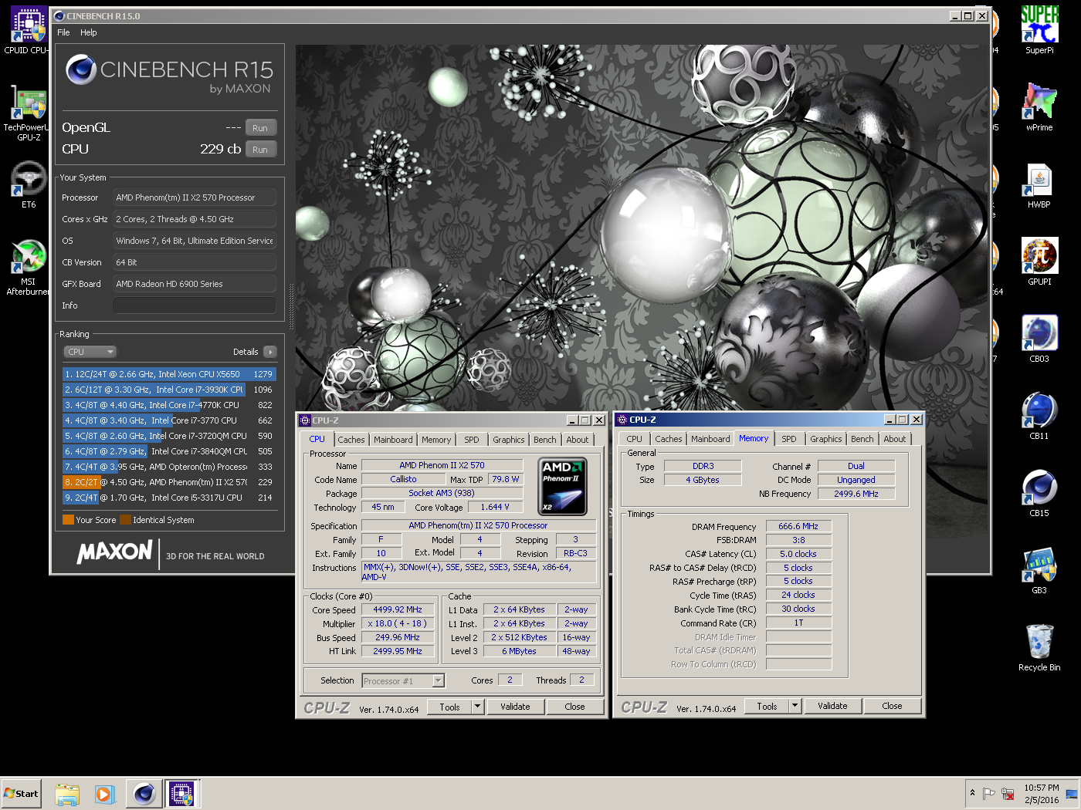
Task: Expand Tools dropdown arrow in right CPU-Z
Action: (x=795, y=706)
